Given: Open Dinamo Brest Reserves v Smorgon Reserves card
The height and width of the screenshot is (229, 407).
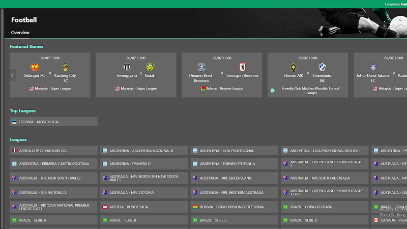Looking at the screenshot, I should pyautogui.click(x=222, y=75).
